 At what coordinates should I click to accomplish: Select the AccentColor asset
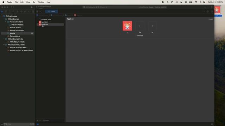click(x=46, y=20)
